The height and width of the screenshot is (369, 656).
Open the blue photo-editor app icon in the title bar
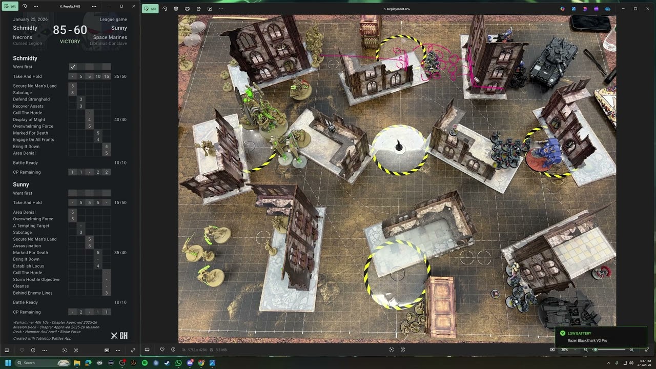[574, 9]
